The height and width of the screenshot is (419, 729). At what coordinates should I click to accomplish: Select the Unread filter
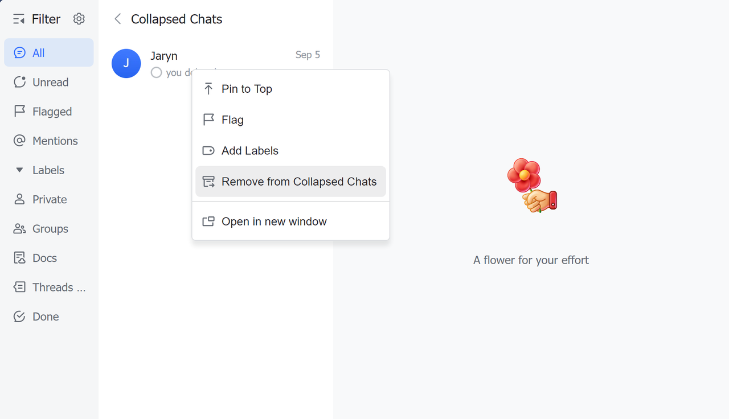pos(49,83)
